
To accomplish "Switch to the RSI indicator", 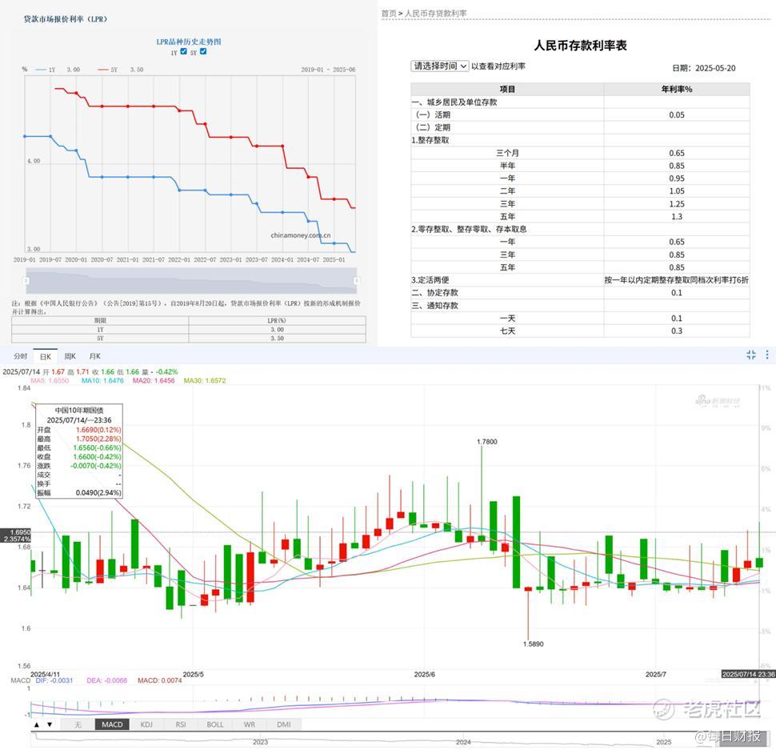I will point(181,724).
